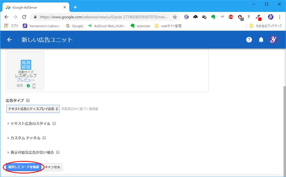Image resolution: width=286 pixels, height=177 pixels.
Task: Open the AdSense help question mark
Action: tap(249, 40)
